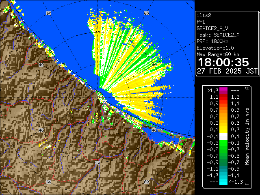The width and height of the screenshot is (260, 195).
Task: Click the "T" letter at legend bottom corner
Action: tap(247, 184)
